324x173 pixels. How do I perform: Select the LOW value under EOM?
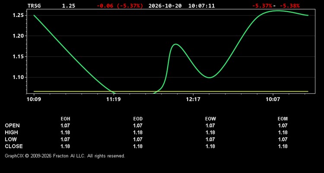tap(283, 139)
